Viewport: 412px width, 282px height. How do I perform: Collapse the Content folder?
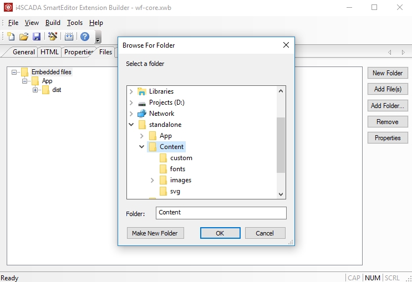coord(141,146)
